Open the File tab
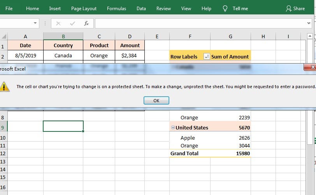 (9, 9)
